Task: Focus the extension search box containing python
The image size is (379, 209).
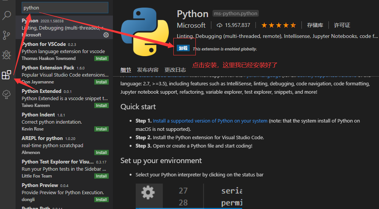Action: [65, 8]
